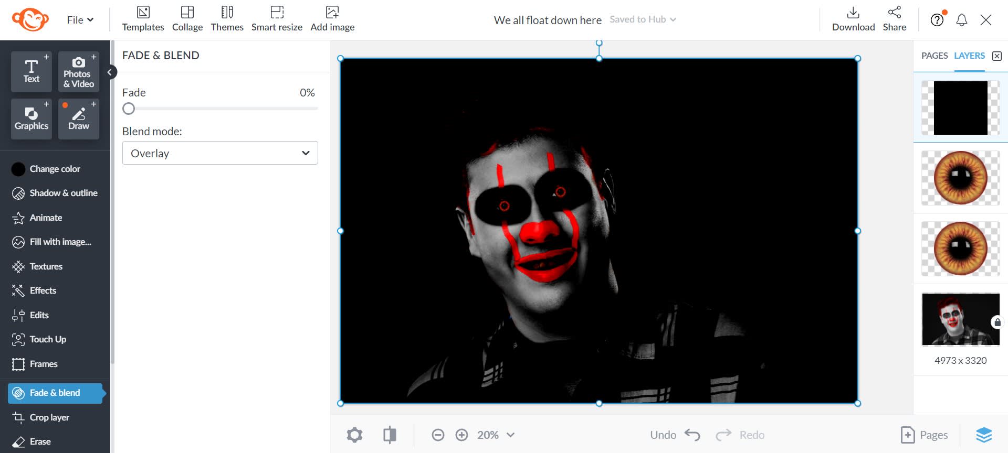This screenshot has width=1008, height=453.
Task: Select Fill with image
Action: coord(51,242)
